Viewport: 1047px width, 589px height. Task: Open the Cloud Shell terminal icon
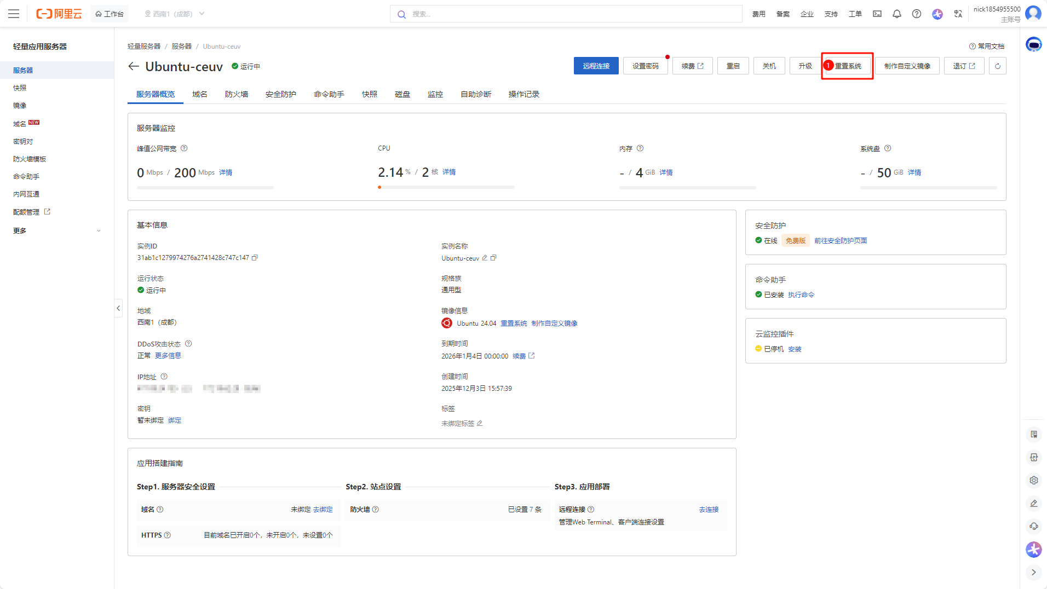(877, 14)
